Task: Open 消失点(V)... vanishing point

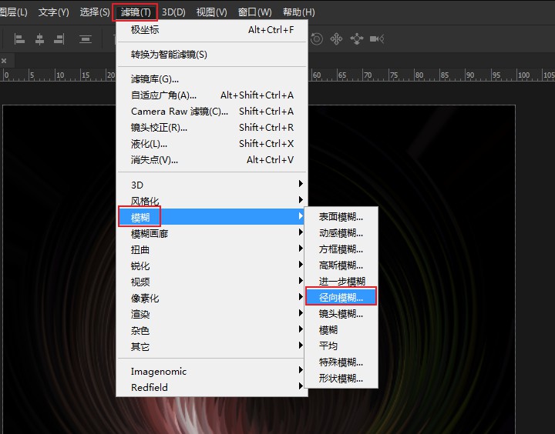Action: (212, 160)
